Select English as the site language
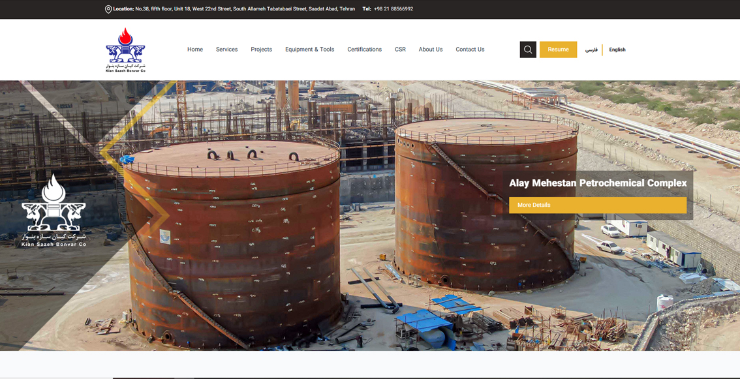Screen dimensions: 740x379 [x=617, y=50]
